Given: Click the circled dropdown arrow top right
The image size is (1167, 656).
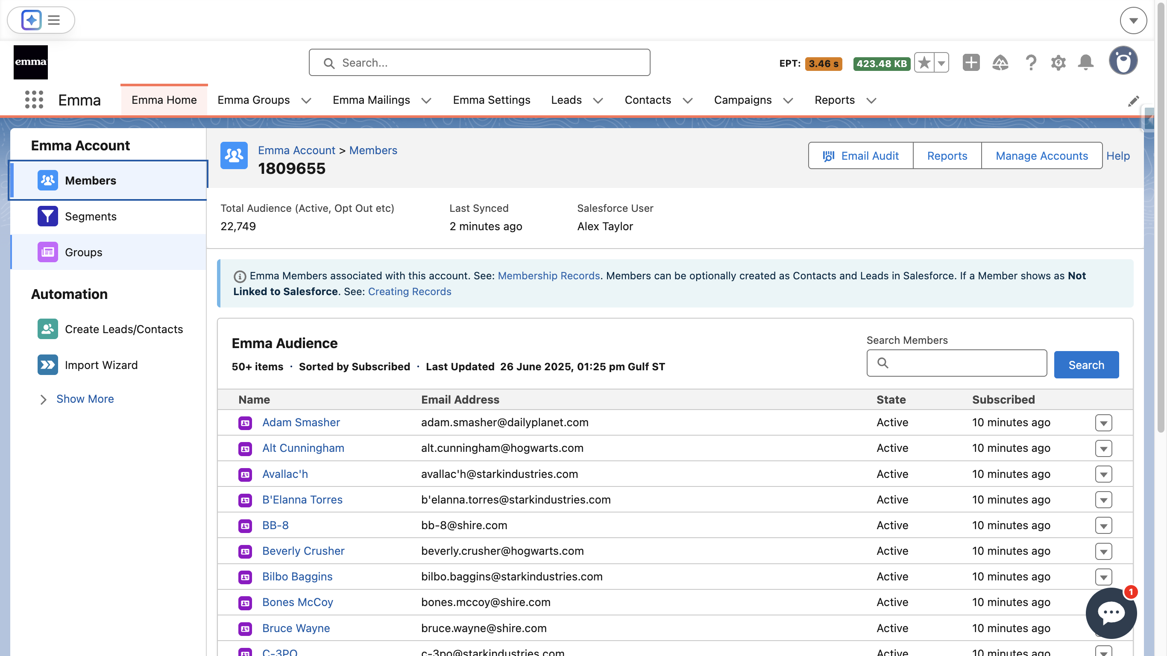Looking at the screenshot, I should point(1133,20).
